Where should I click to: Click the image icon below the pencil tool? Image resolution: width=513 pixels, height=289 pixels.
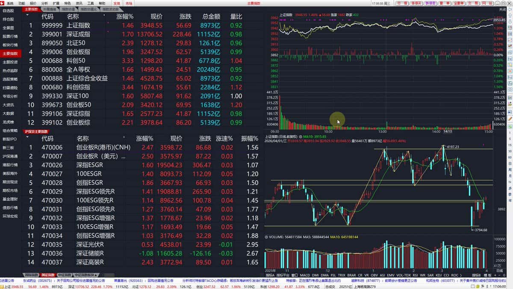pyautogui.click(x=510, y=126)
